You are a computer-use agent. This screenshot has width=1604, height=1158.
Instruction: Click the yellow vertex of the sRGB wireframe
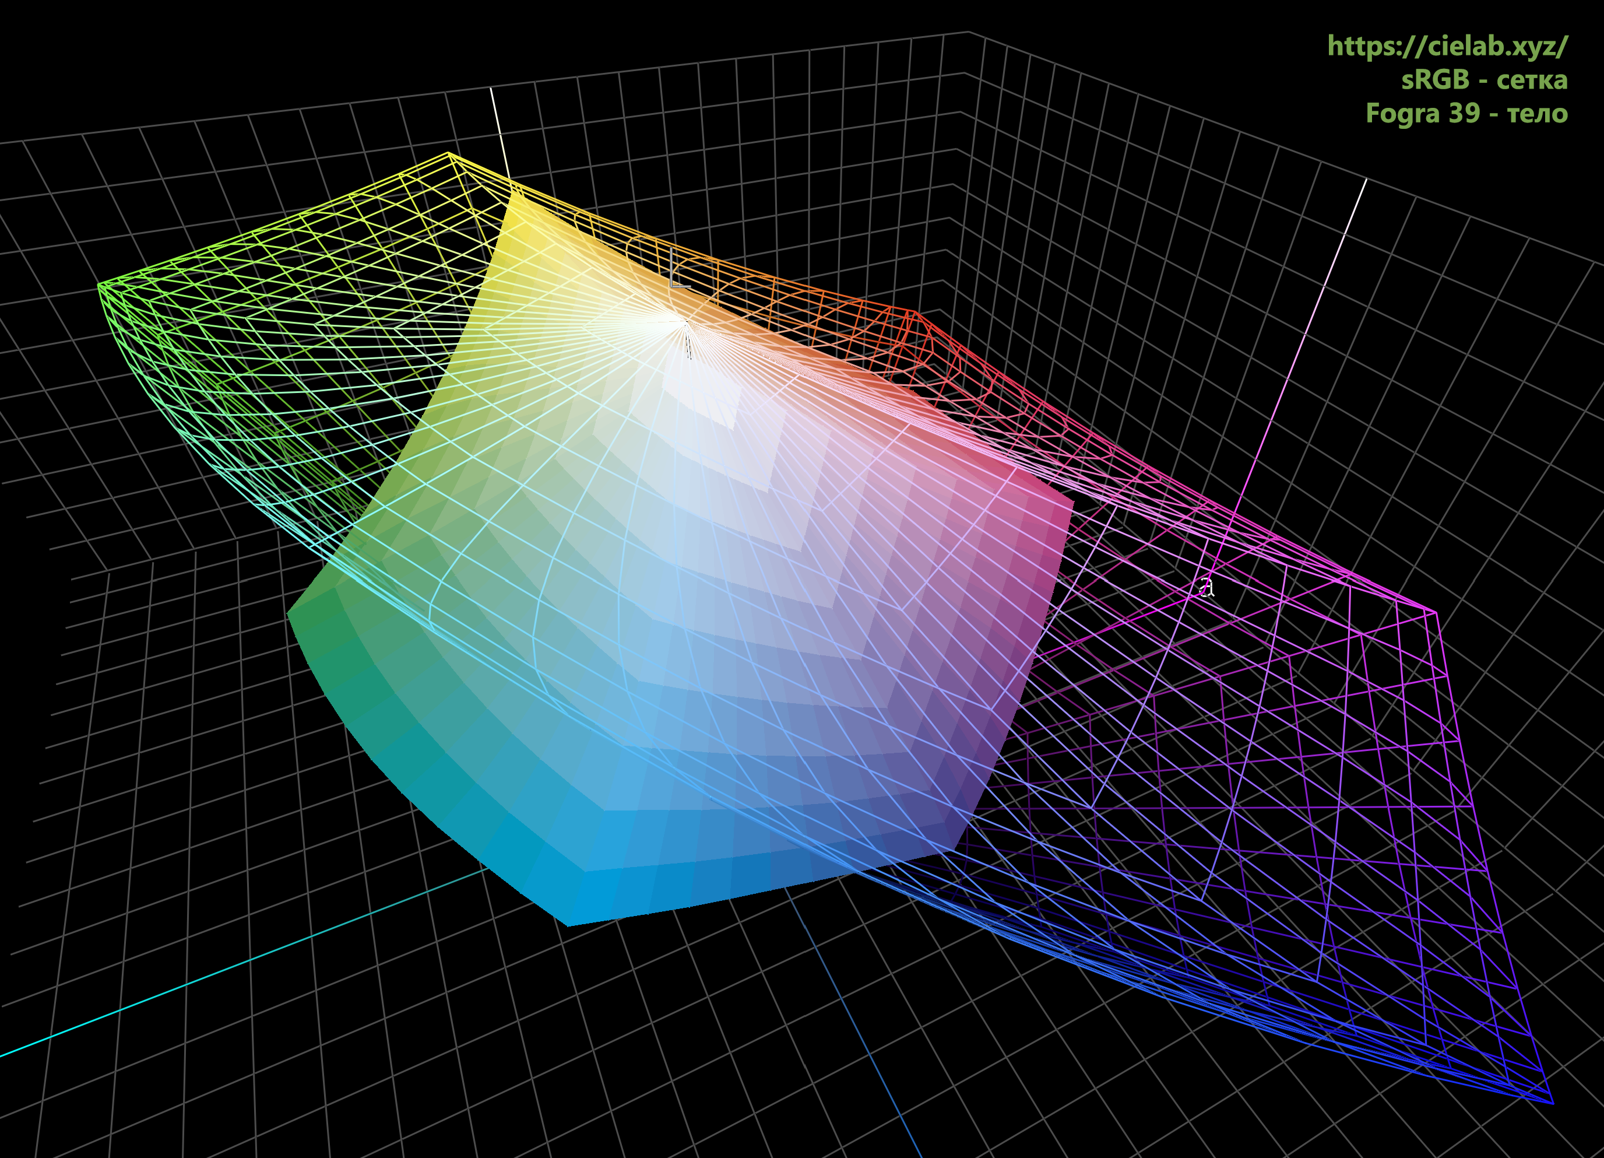tap(449, 153)
